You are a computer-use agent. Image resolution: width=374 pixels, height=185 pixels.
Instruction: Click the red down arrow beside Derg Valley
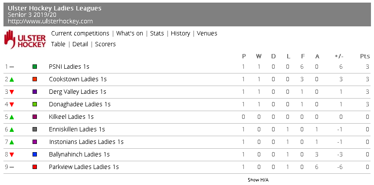pos(12,92)
